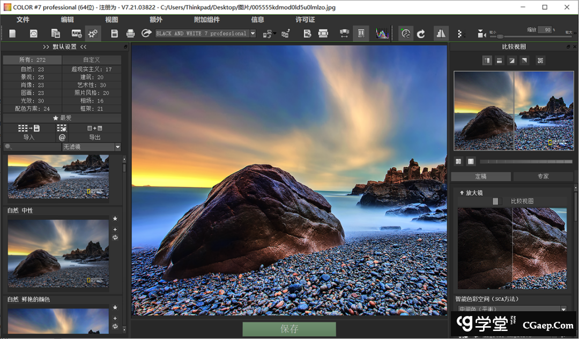Image resolution: width=579 pixels, height=339 pixels.
Task: Click the printer icon in toolbar
Action: click(130, 34)
